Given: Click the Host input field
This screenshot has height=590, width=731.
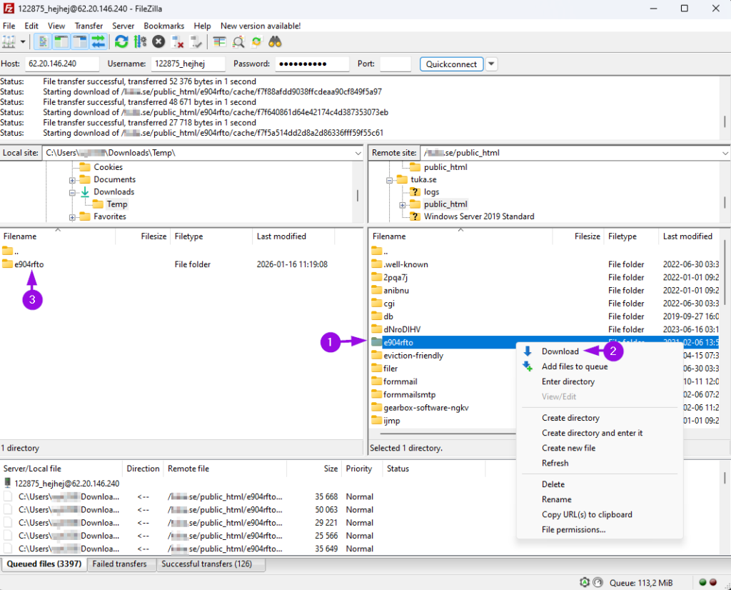Looking at the screenshot, I should point(61,64).
